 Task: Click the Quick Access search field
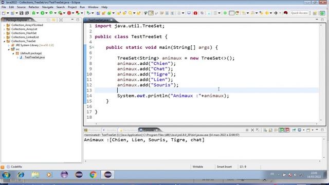[x=299, y=13]
